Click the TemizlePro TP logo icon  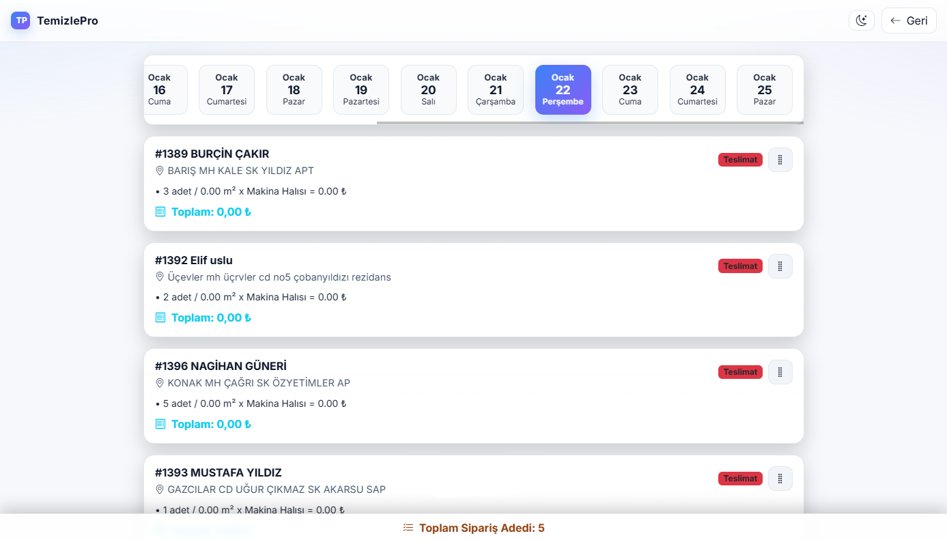pyautogui.click(x=21, y=20)
